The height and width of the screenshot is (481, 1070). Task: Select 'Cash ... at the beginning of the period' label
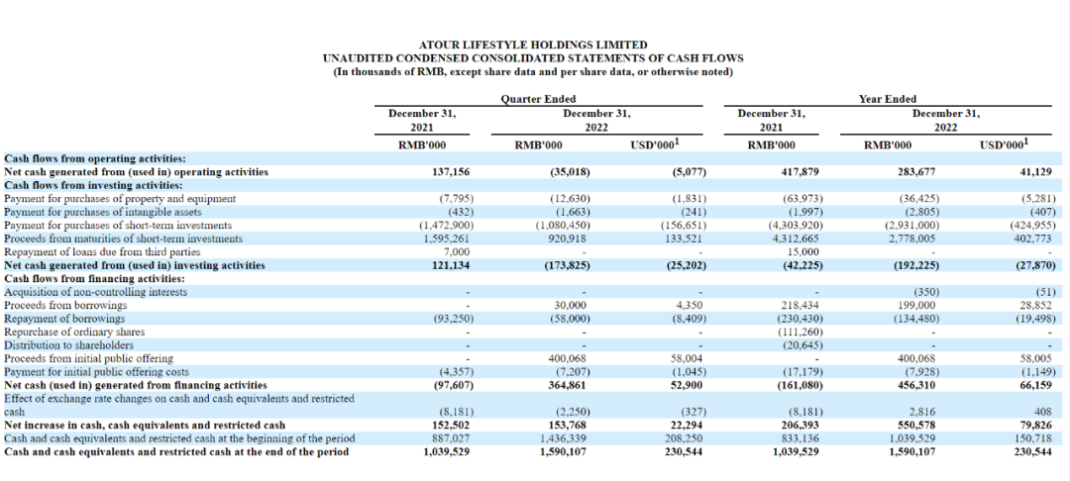(x=180, y=438)
